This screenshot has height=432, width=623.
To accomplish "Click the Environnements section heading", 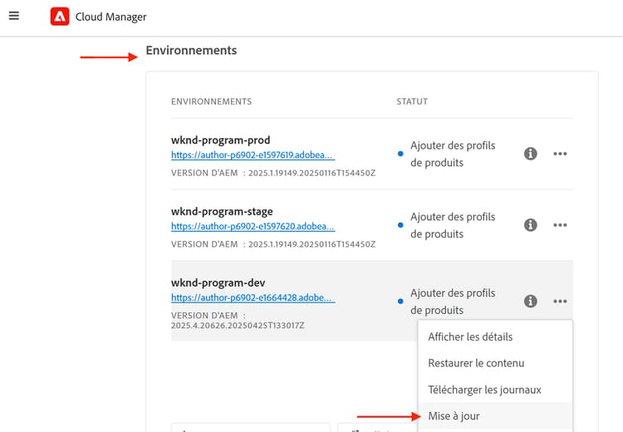I will coord(191,50).
